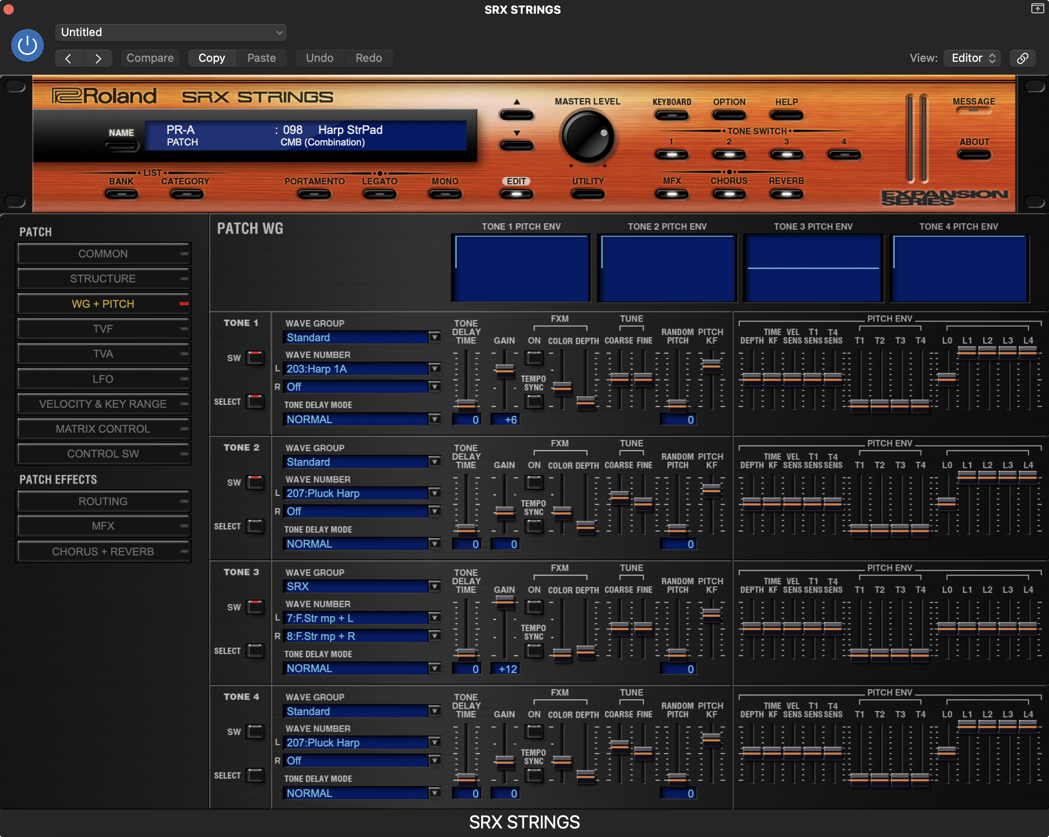
Task: Click the patch down arrow button
Action: pyautogui.click(x=516, y=146)
